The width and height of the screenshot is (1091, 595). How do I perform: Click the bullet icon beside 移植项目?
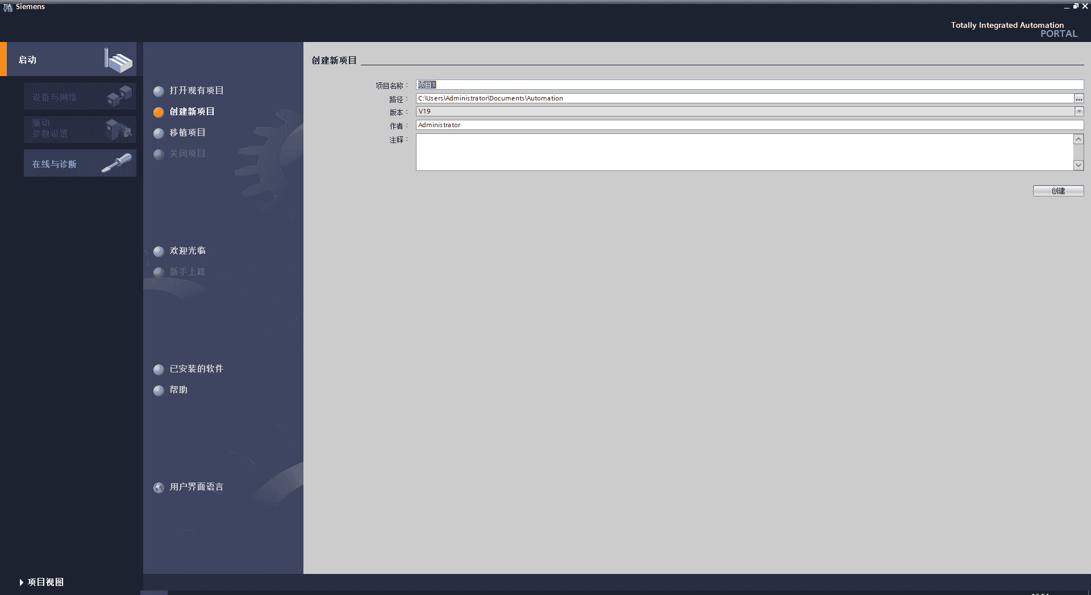pyautogui.click(x=159, y=133)
